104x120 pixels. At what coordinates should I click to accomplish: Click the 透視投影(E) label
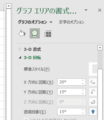(x=35, y=112)
